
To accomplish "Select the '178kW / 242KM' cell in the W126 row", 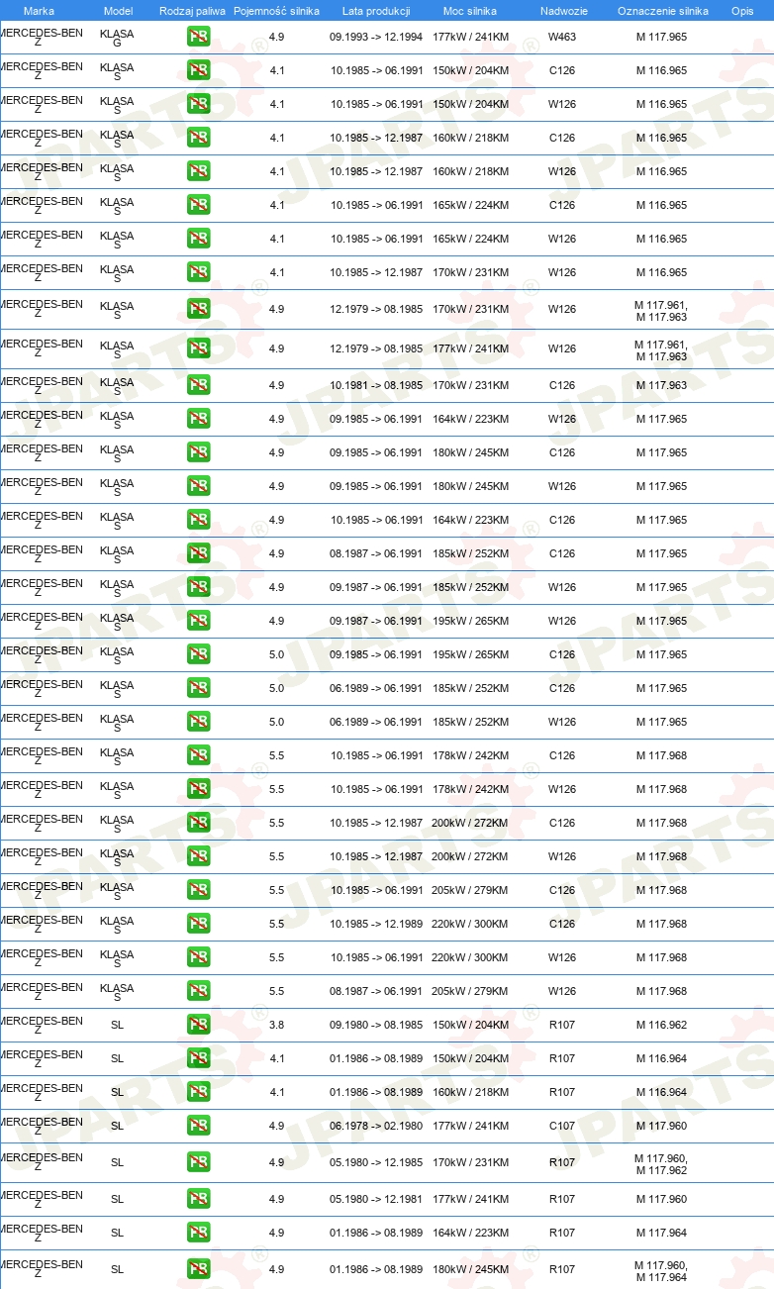I will click(x=470, y=790).
